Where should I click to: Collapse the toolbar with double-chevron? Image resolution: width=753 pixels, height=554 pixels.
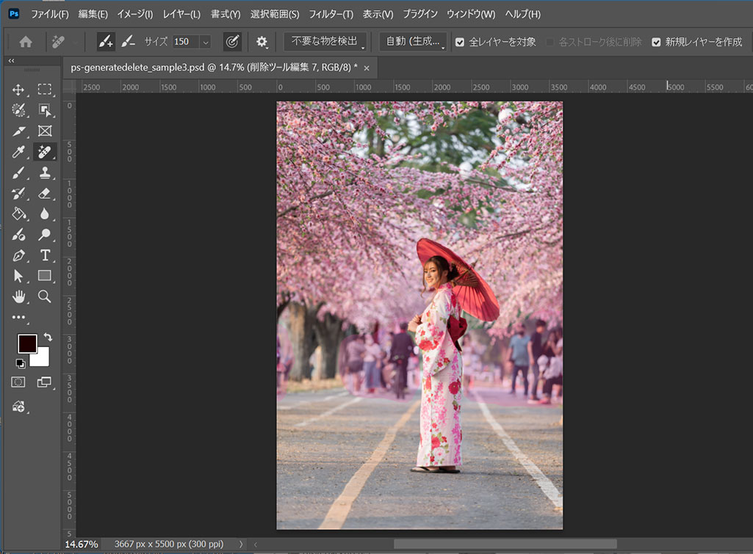pos(11,61)
